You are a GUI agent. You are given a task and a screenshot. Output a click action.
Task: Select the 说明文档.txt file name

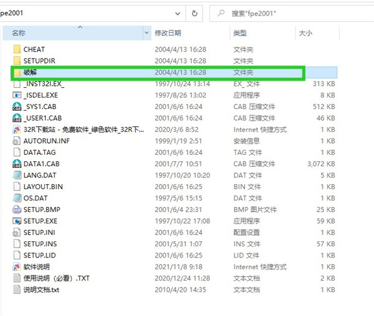coord(41,289)
